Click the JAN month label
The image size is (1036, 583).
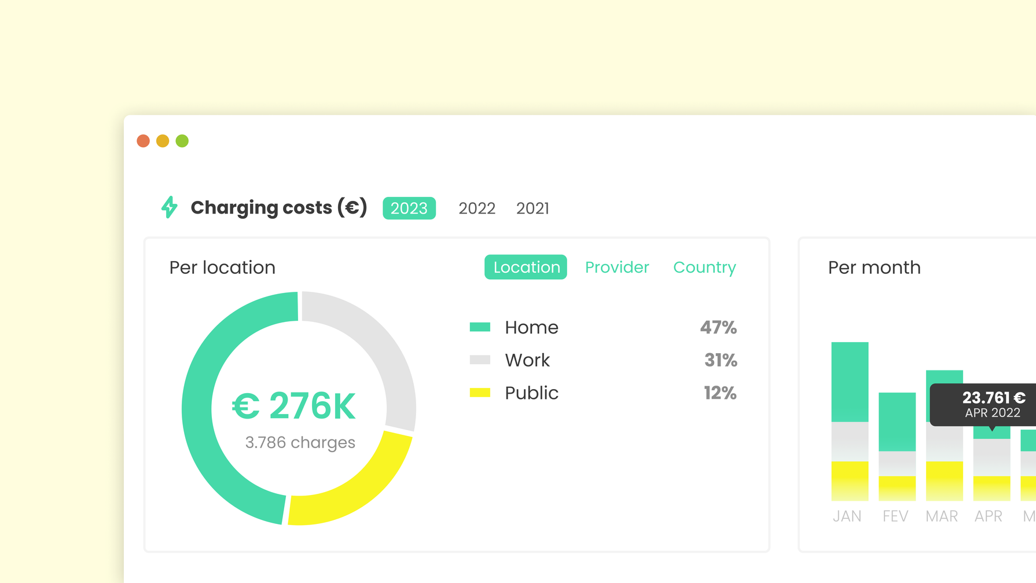click(x=847, y=516)
